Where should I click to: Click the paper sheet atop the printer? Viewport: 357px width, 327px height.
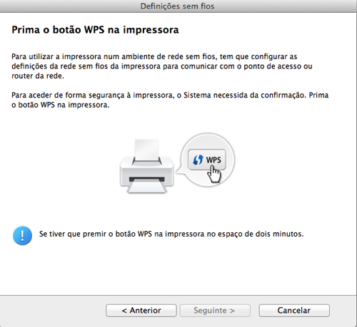146,150
